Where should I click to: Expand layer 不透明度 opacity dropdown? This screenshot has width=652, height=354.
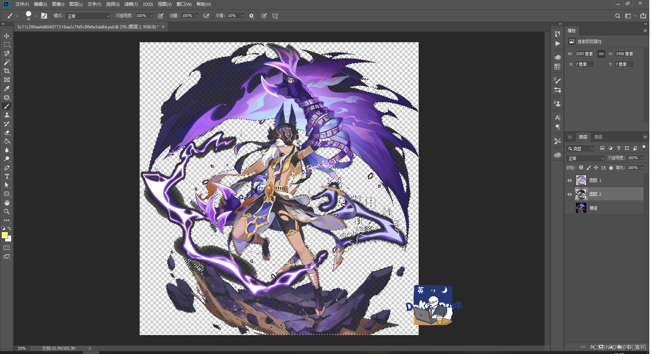643,158
